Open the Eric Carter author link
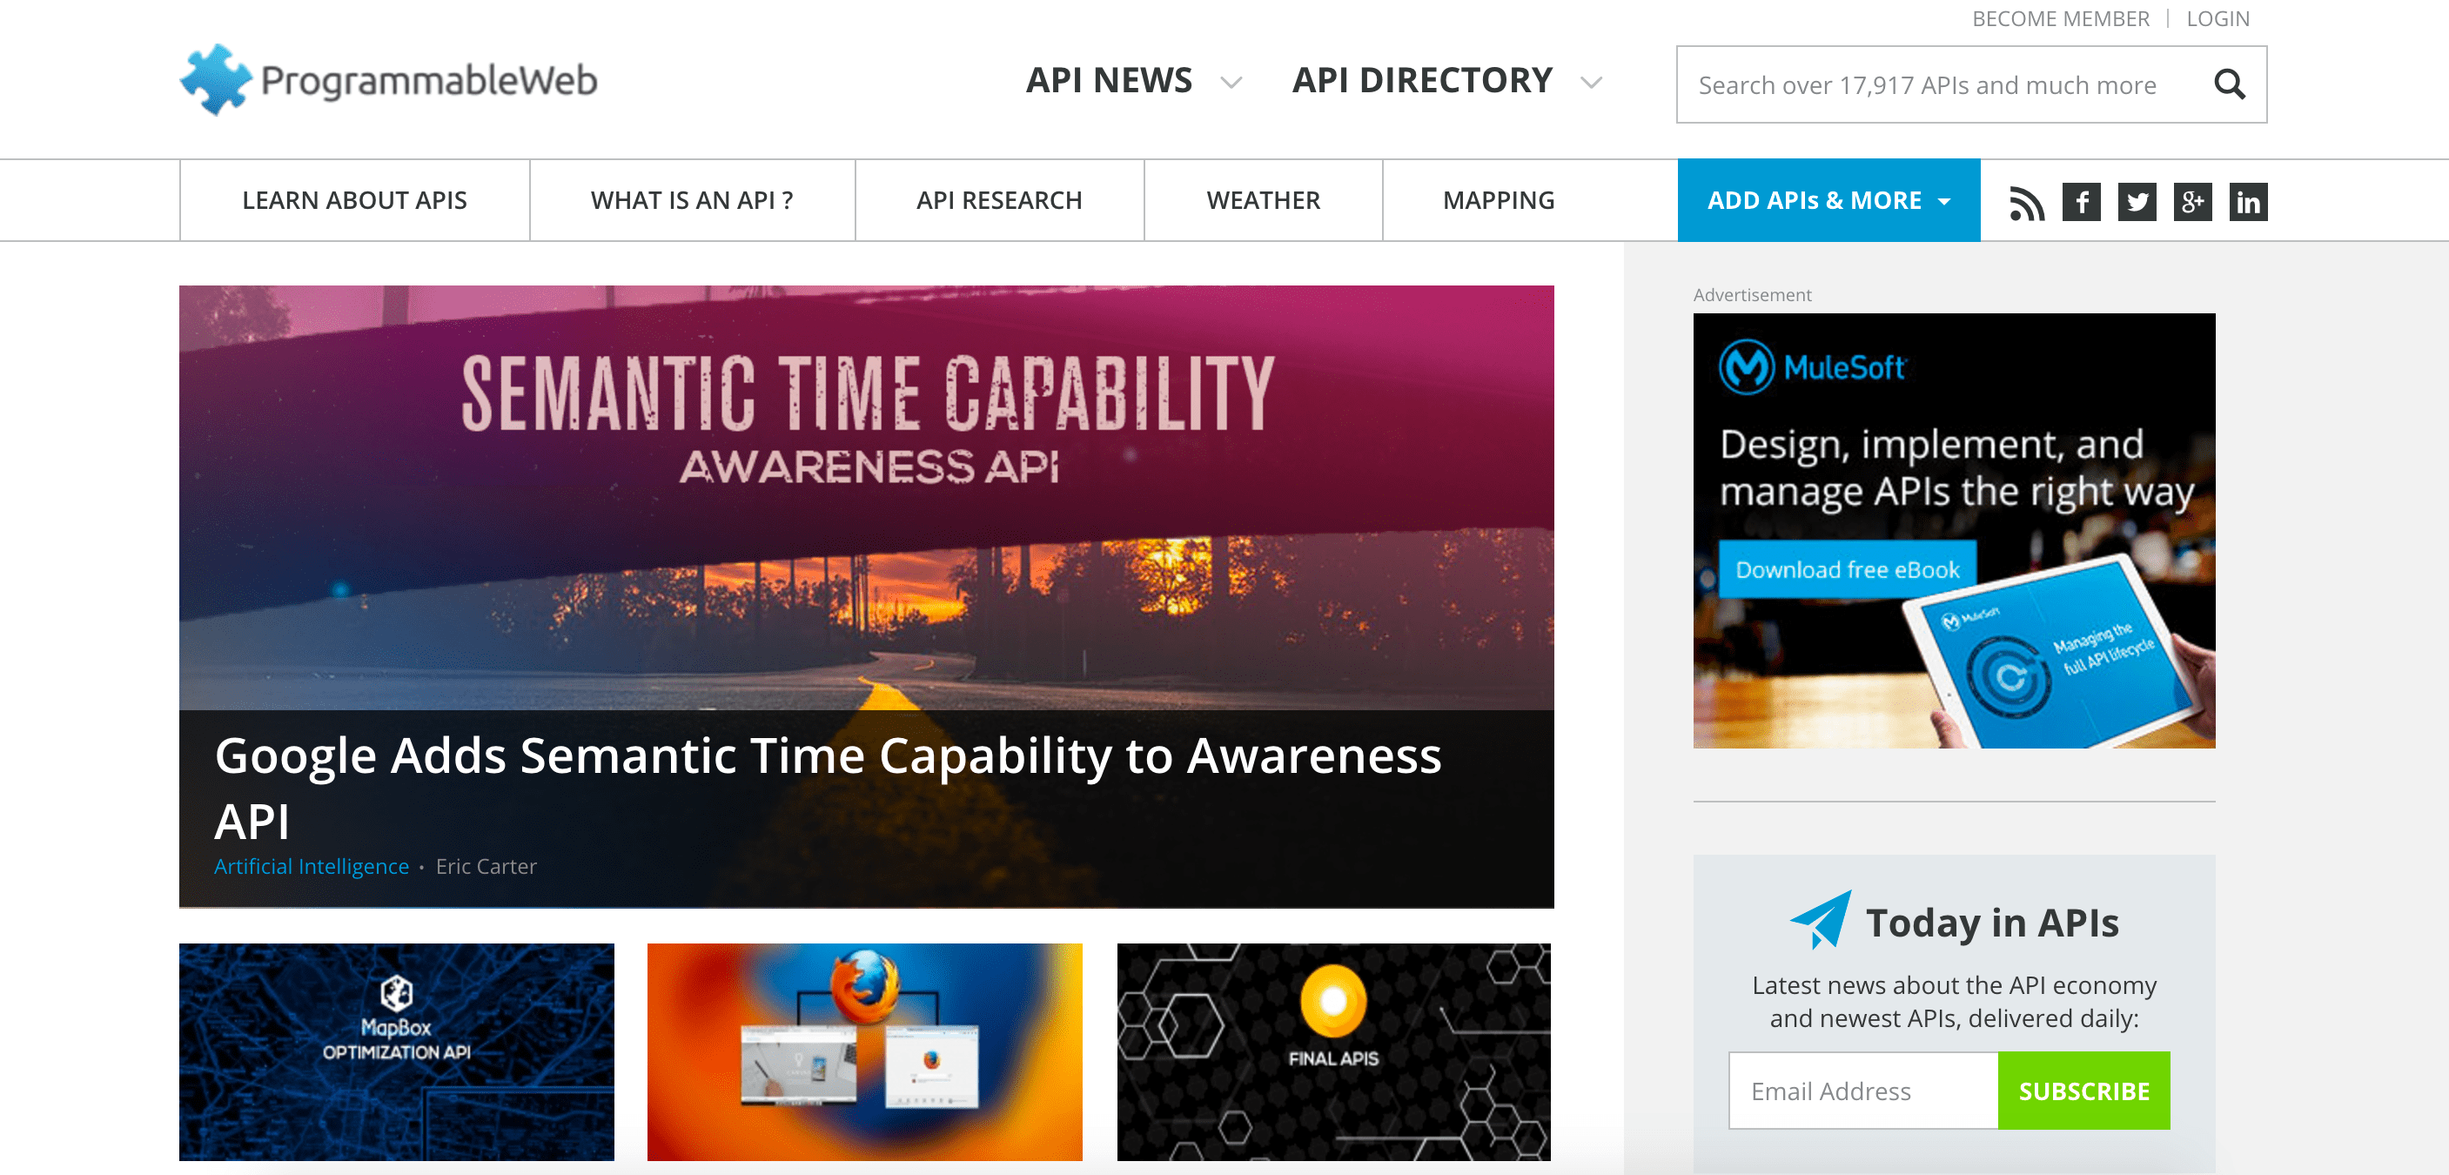Image resolution: width=2449 pixels, height=1175 pixels. coord(486,866)
